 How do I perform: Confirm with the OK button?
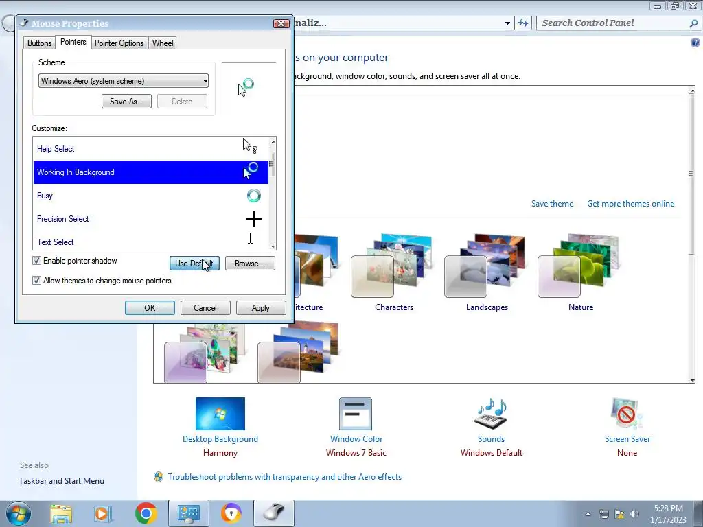pos(150,308)
